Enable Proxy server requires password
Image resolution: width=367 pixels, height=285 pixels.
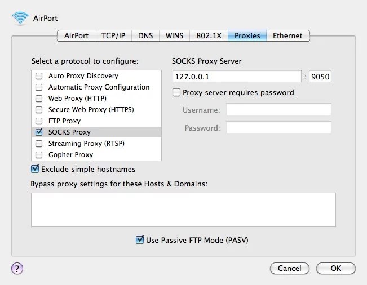pyautogui.click(x=176, y=92)
